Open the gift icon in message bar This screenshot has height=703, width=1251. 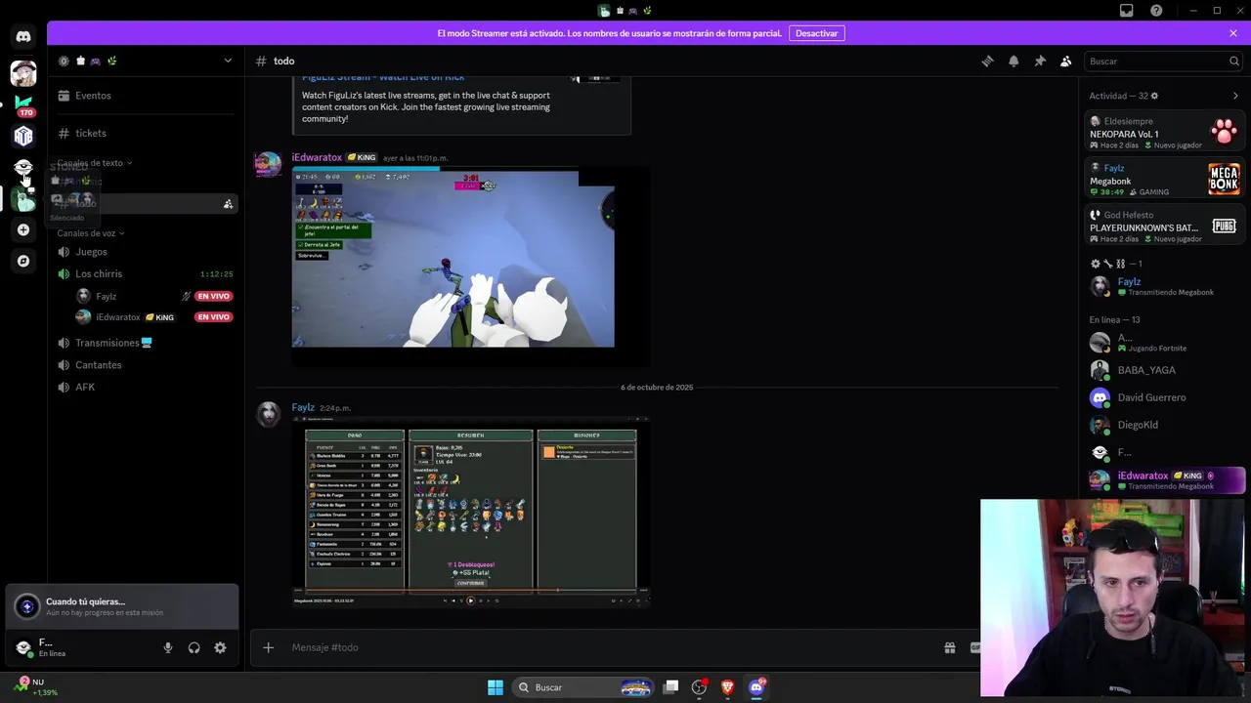click(x=949, y=647)
